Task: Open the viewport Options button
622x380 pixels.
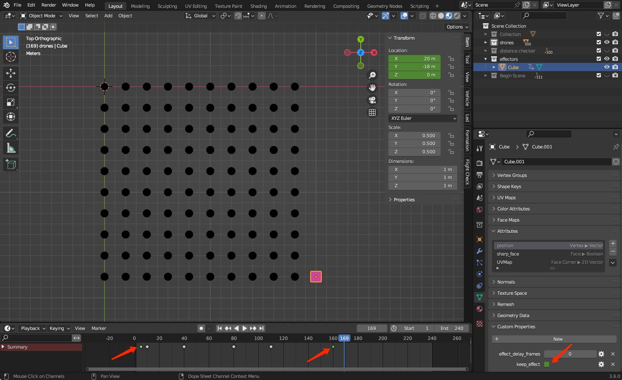Action: click(457, 27)
